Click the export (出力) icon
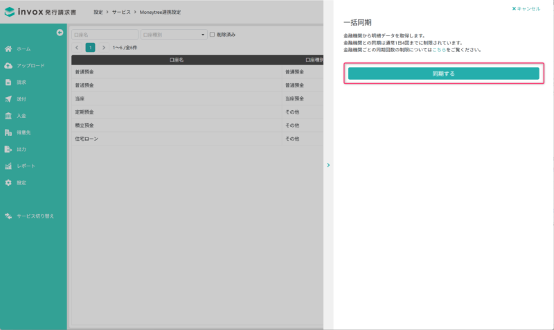554x330 pixels. 8,149
